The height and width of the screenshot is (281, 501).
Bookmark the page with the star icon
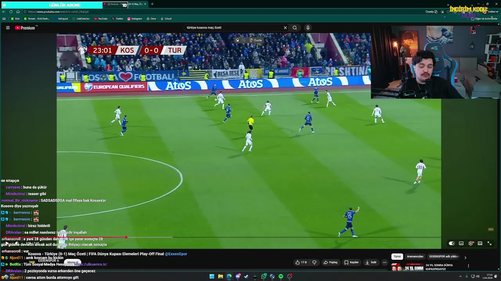448,12
